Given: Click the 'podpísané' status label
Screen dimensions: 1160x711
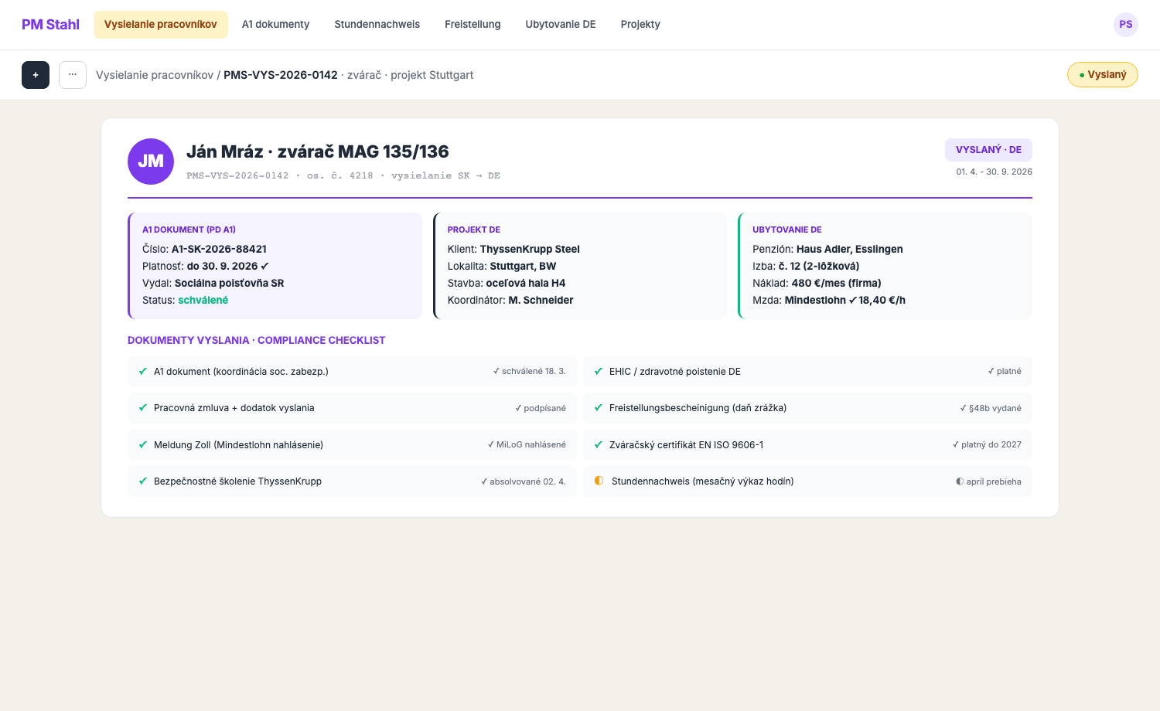Looking at the screenshot, I should 541,408.
